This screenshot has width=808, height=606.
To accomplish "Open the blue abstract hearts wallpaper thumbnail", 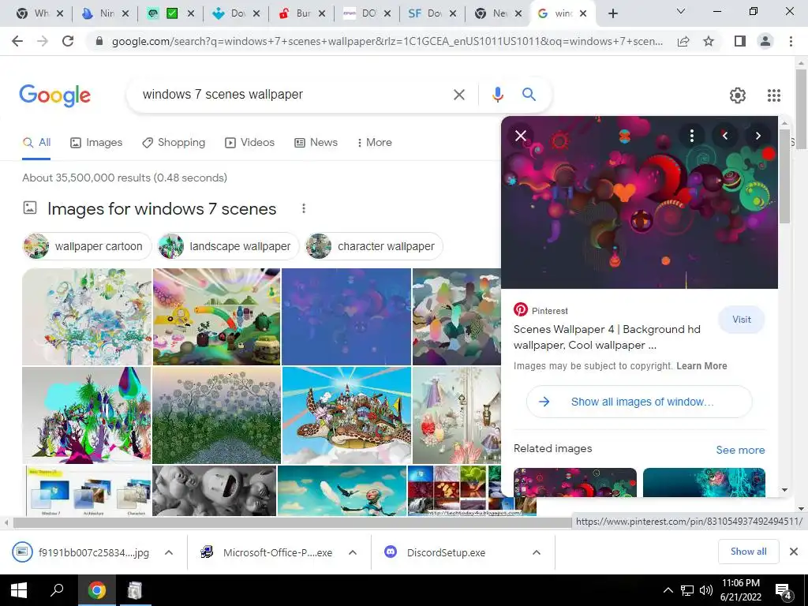I will click(346, 316).
